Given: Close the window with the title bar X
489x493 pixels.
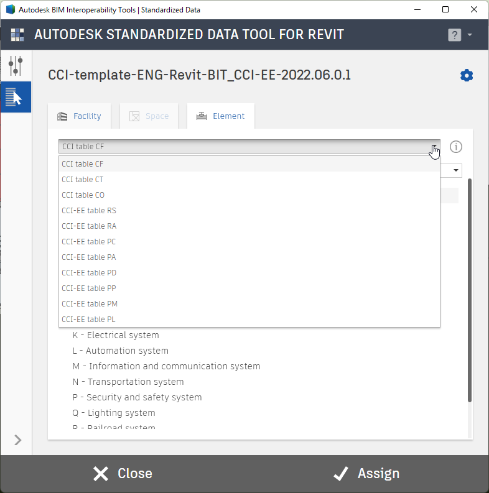Looking at the screenshot, I should 474,10.
